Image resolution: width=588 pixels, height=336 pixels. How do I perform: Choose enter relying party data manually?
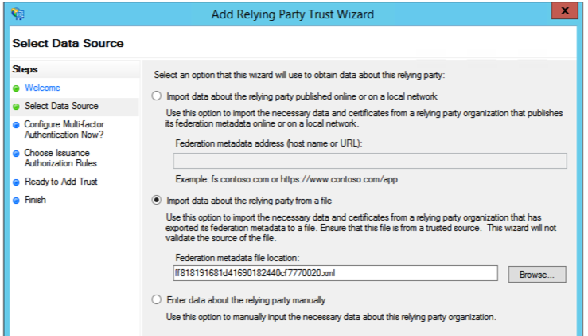[x=156, y=300]
